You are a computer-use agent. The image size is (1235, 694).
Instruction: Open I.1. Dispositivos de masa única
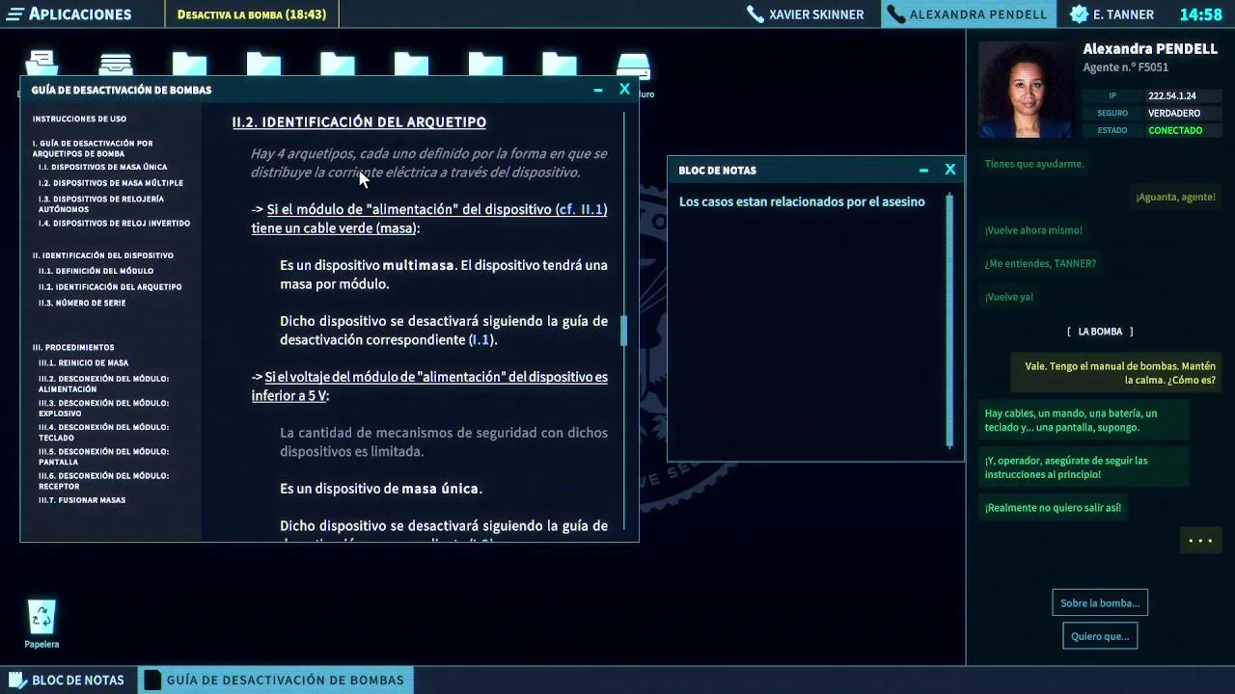[103, 168]
